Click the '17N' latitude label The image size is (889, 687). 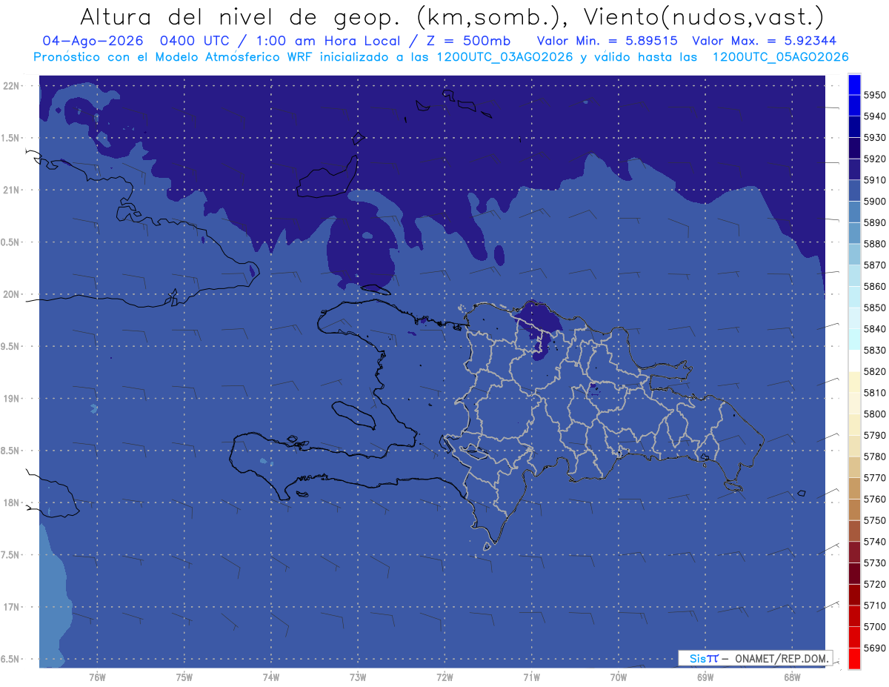coord(11,608)
